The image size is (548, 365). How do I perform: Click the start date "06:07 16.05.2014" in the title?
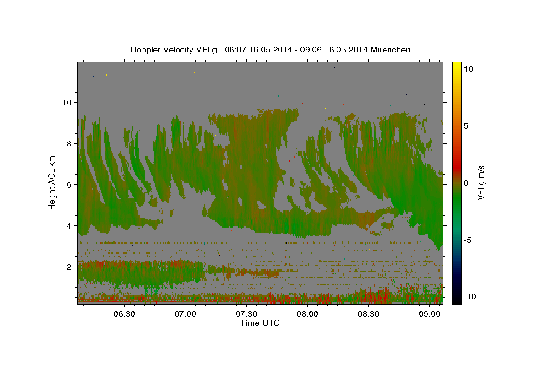click(x=258, y=50)
